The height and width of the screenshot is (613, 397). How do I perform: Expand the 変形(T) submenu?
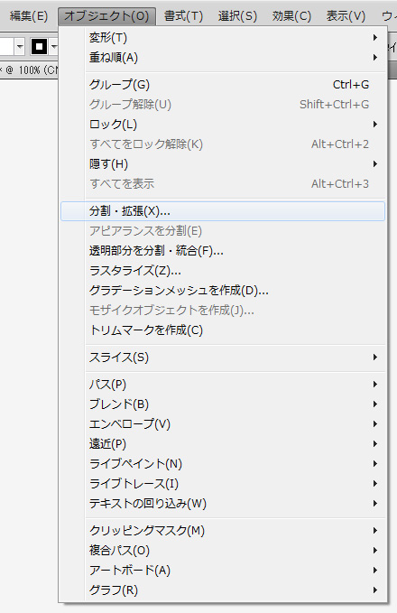(x=223, y=38)
